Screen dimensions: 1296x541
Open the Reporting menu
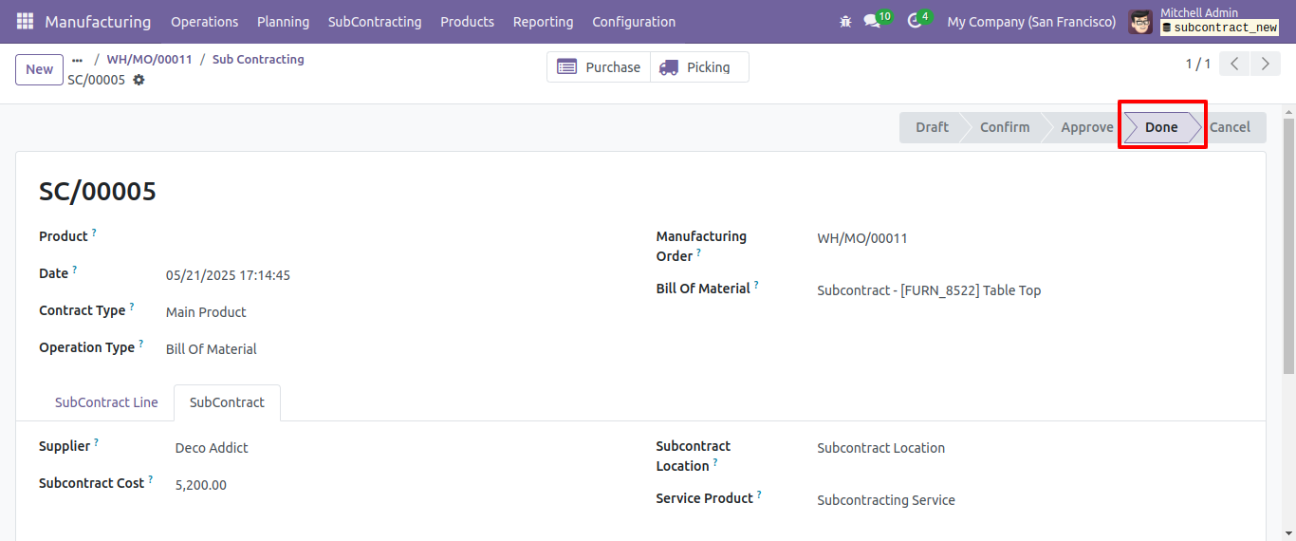543,21
